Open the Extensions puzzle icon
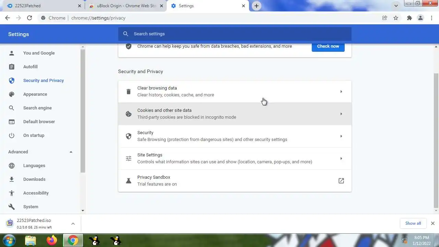The width and height of the screenshot is (439, 247). [410, 18]
